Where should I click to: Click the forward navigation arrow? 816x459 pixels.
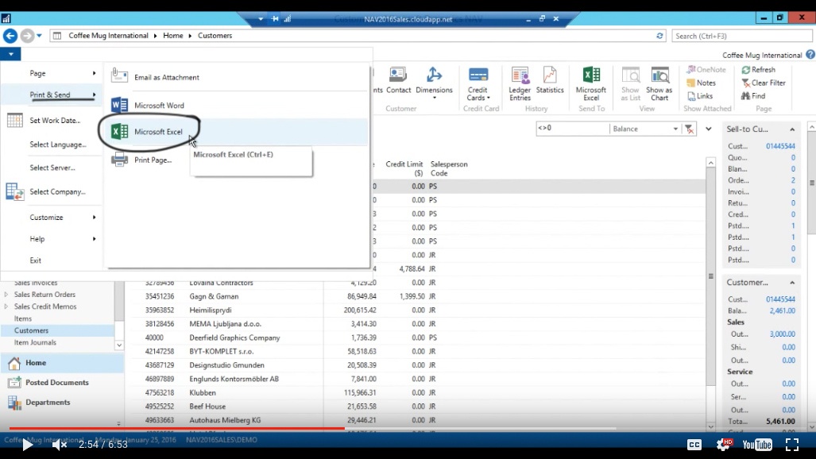pos(27,36)
